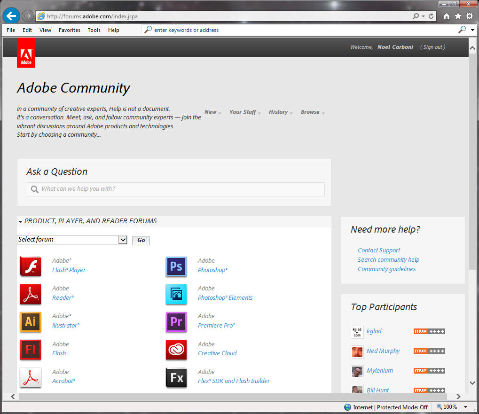Click the Creative Cloud forum icon
This screenshot has width=479, height=414.
point(176,350)
